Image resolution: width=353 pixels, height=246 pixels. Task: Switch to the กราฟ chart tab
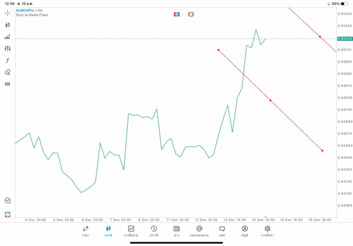108,231
